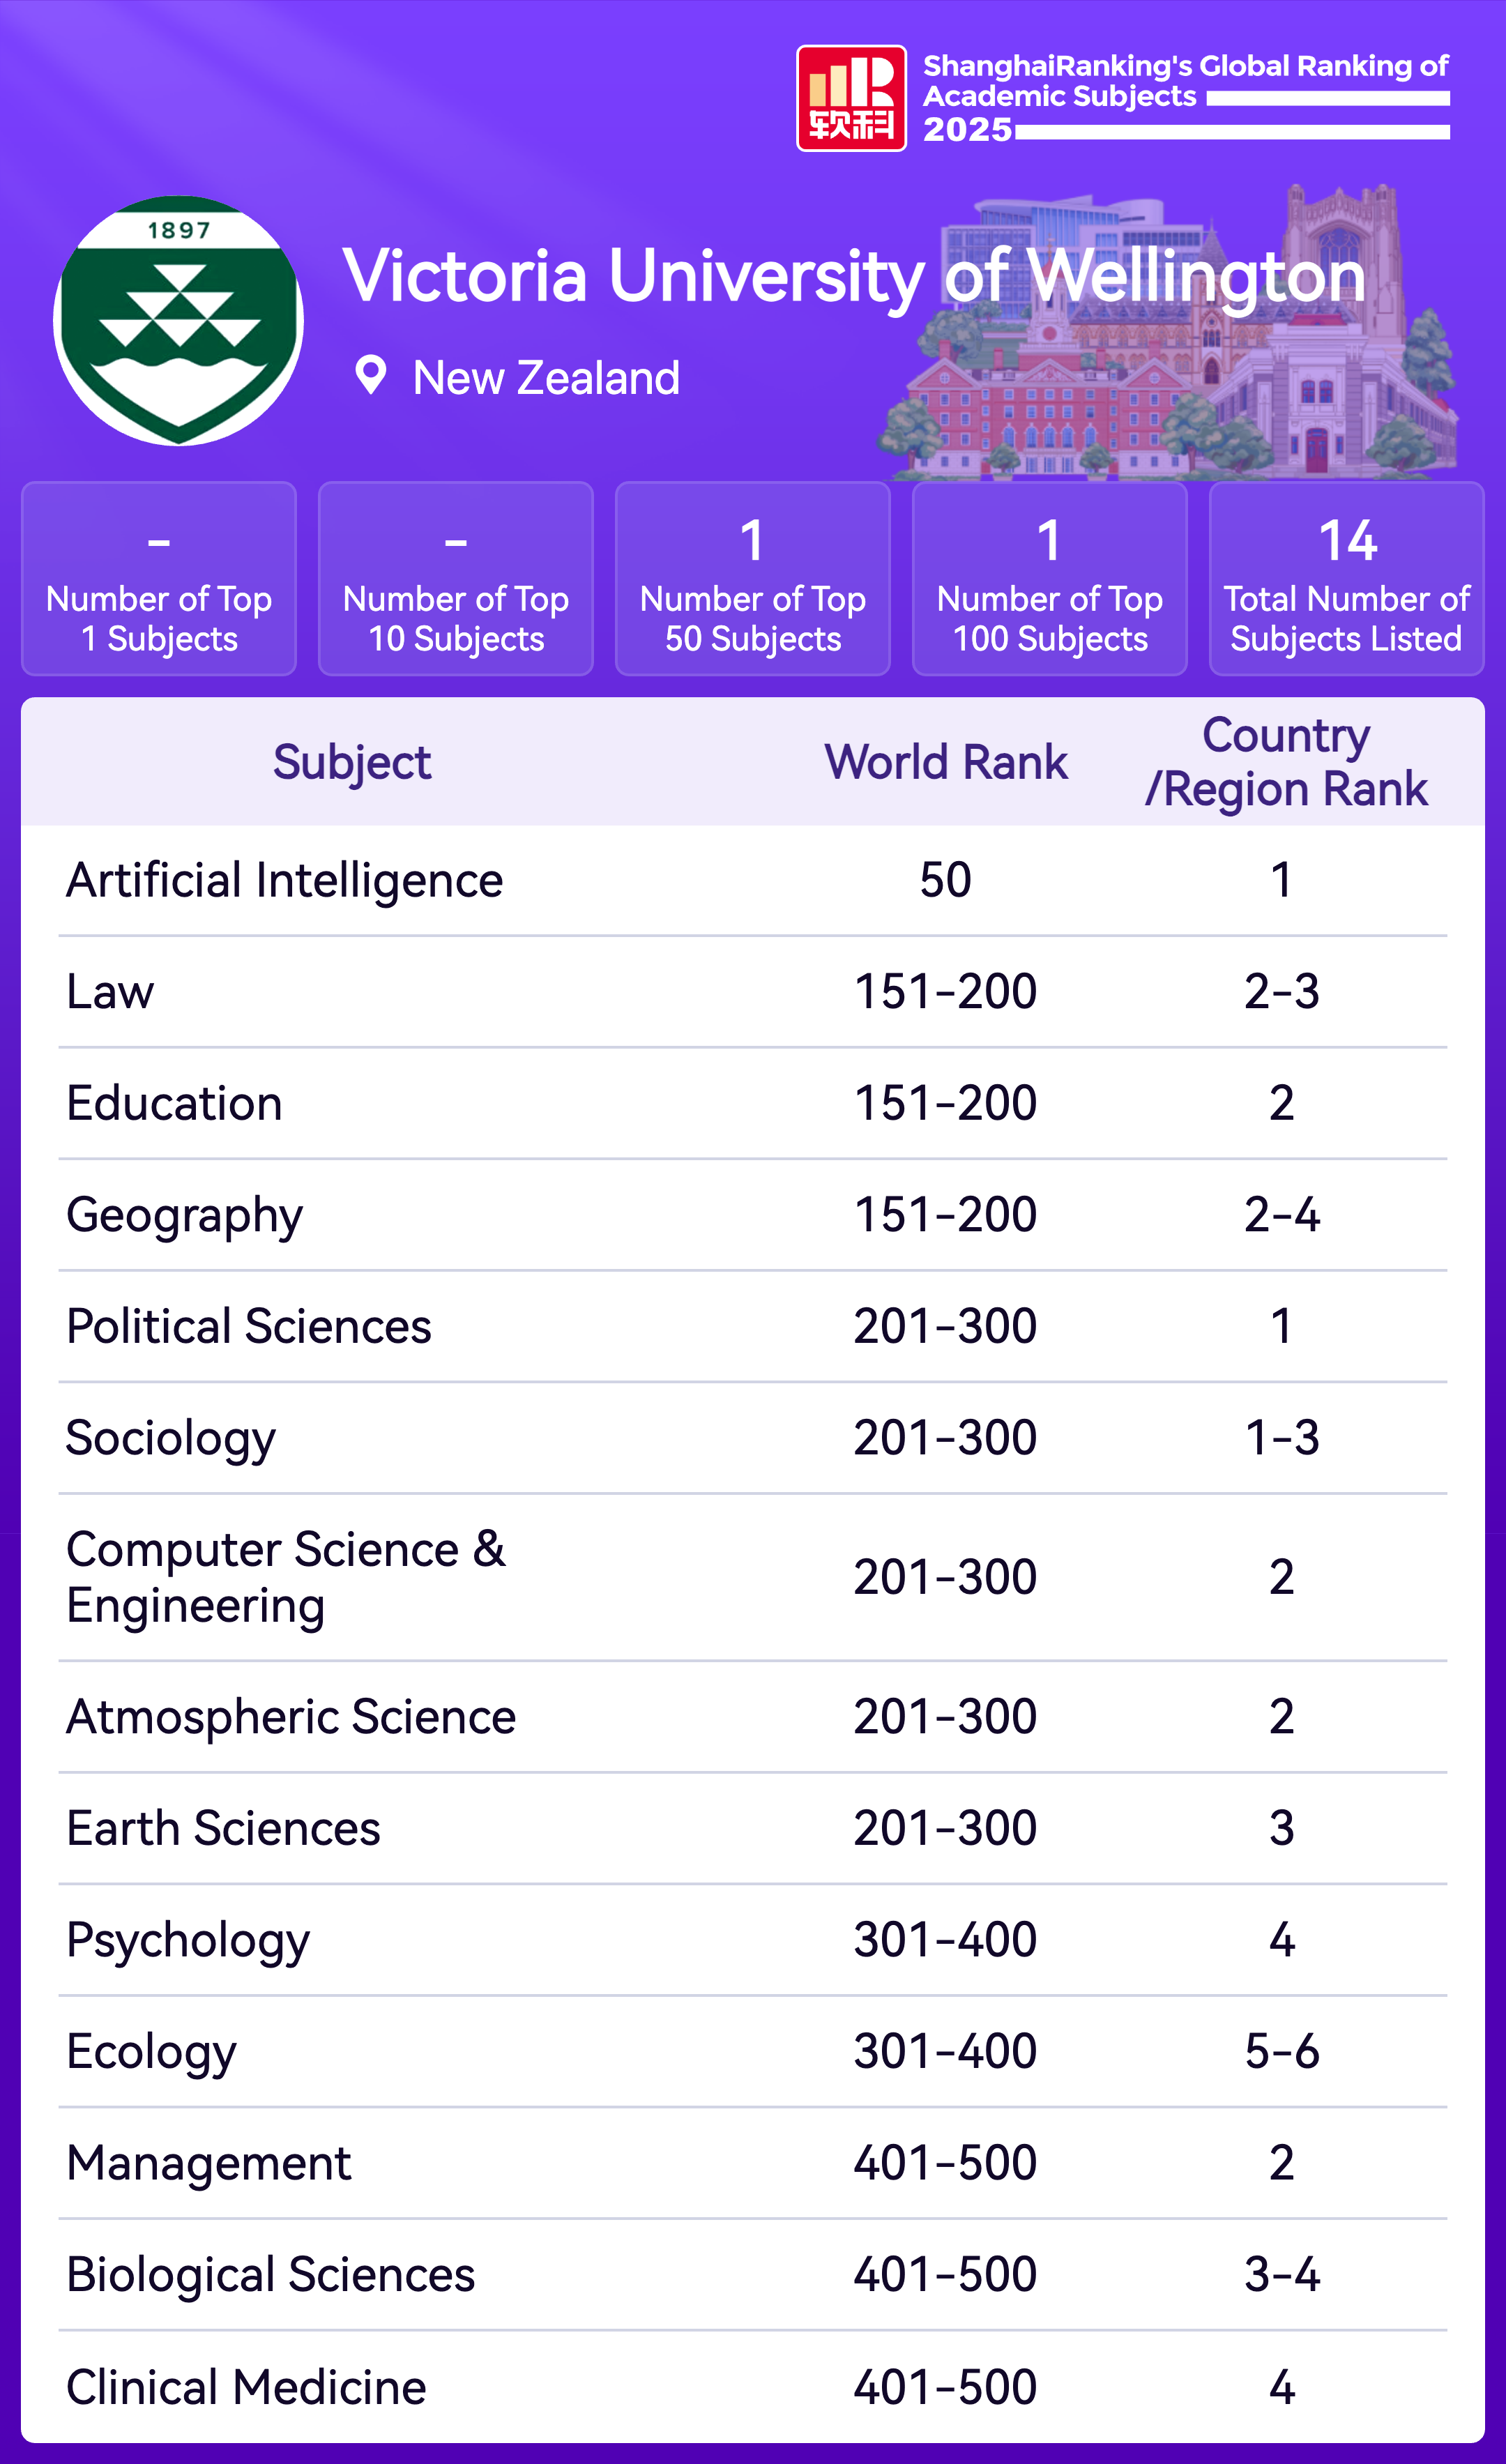Screen dimensions: 1506x2464
Task: Click the location pin icon
Action: [371, 376]
